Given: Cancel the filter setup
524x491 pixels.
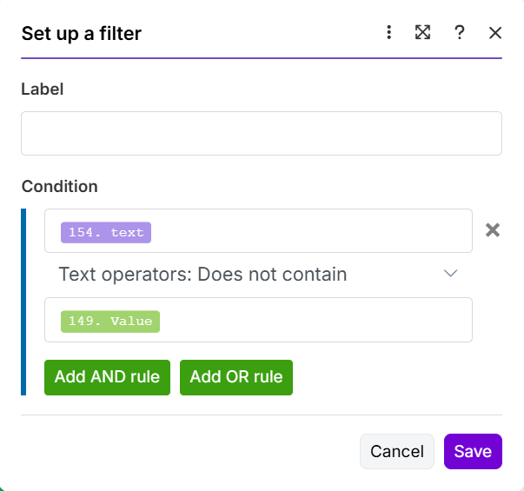Looking at the screenshot, I should (x=396, y=451).
